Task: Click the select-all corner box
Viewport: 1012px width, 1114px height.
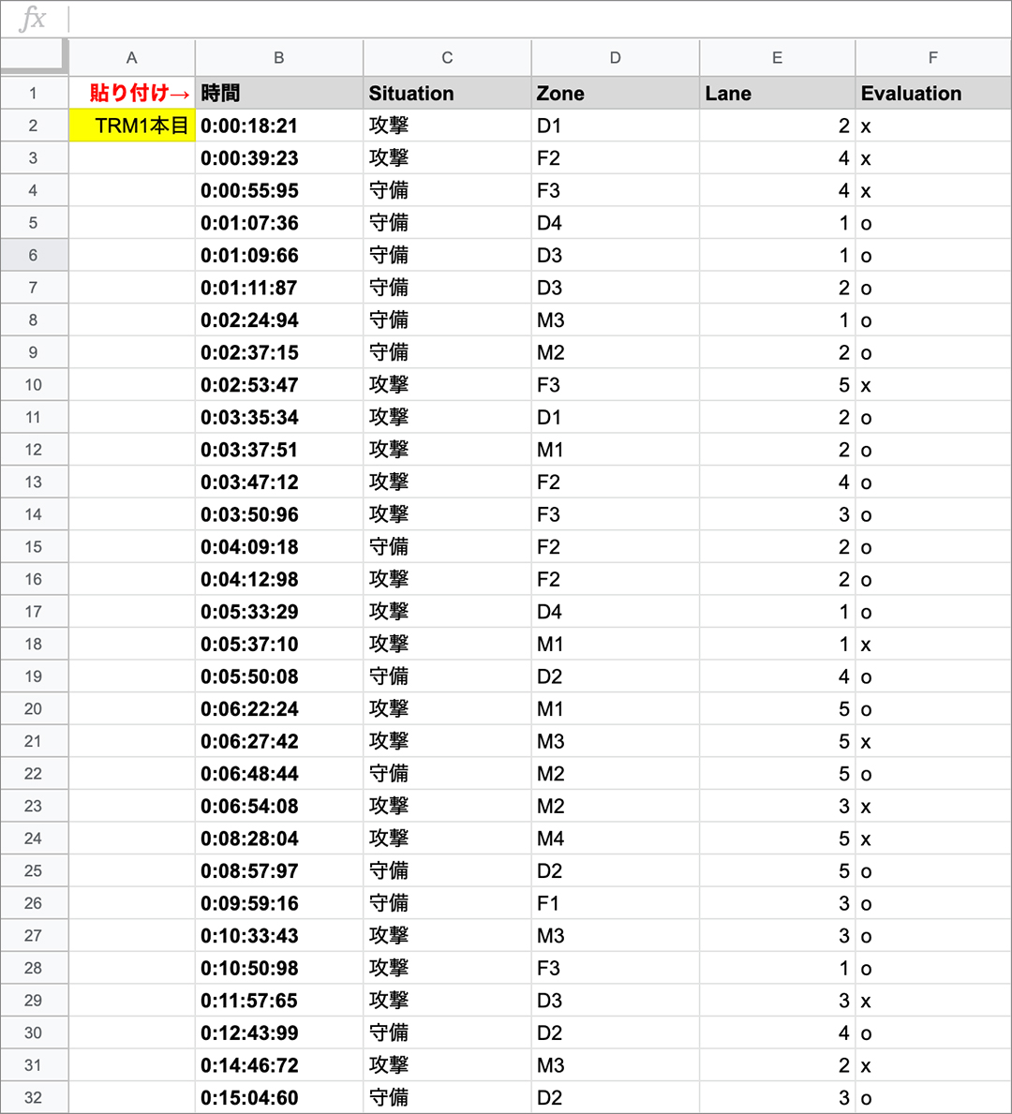Action: [x=34, y=57]
